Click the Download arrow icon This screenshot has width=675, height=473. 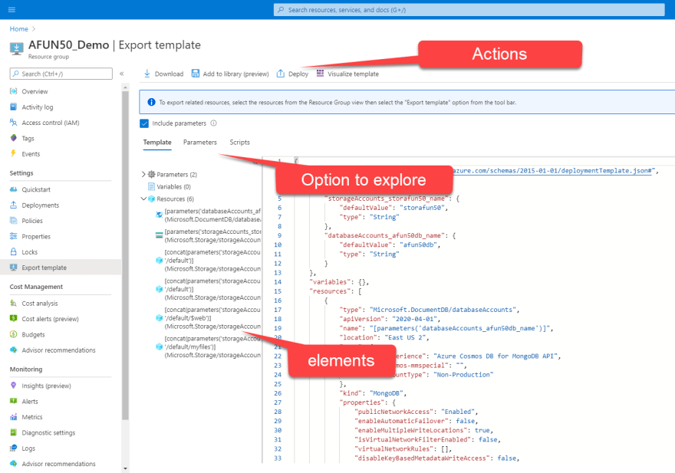coord(147,74)
